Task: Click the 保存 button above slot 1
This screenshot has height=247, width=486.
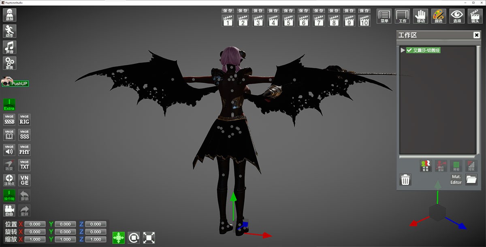Action: [x=228, y=11]
